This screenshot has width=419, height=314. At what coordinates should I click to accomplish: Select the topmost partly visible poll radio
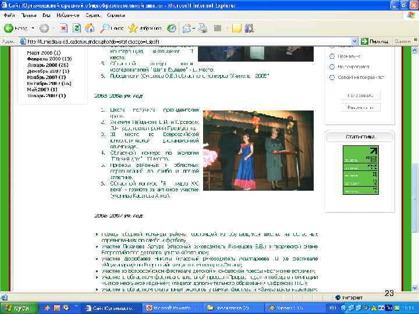[332, 47]
